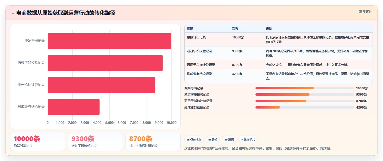Click the 形成业务结论记录 progress bar
383x161 pixels.
[x=305, y=107]
